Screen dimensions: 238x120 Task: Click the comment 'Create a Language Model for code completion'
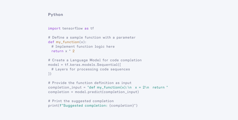(95, 60)
